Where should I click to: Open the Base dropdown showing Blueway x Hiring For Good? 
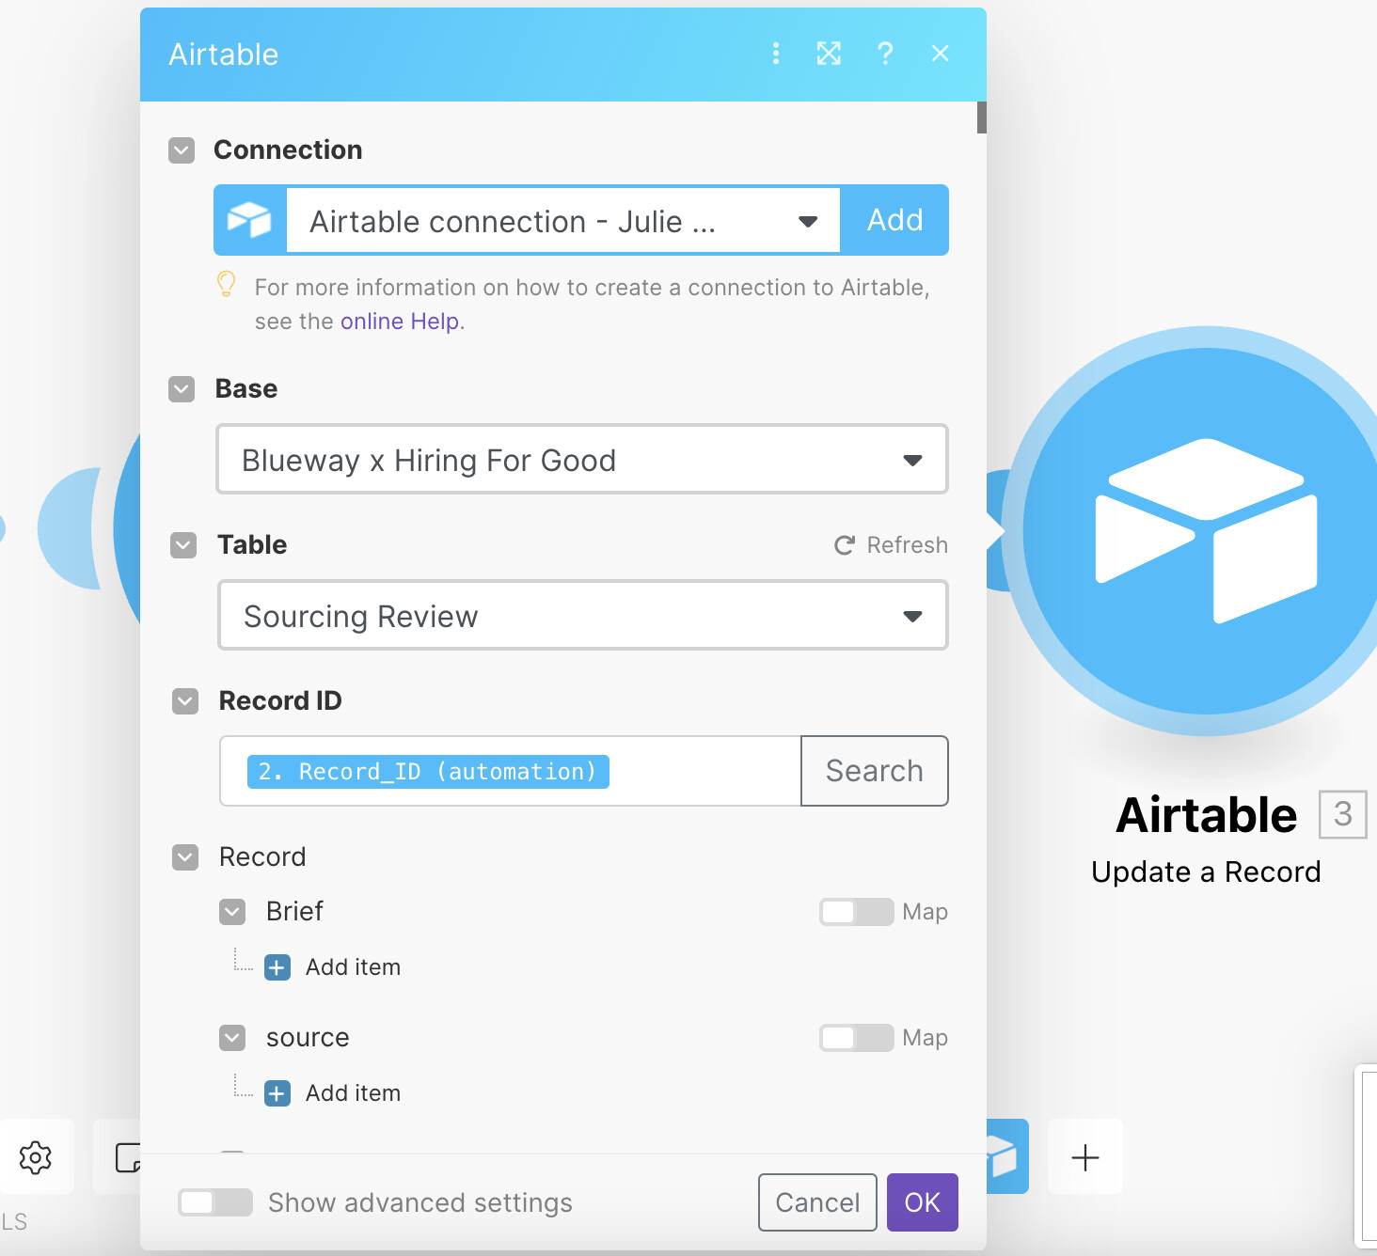pyautogui.click(x=582, y=460)
